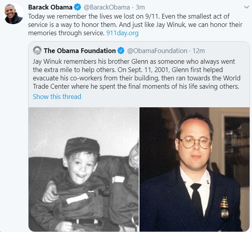View the black-and-white childhood photo

point(84,169)
